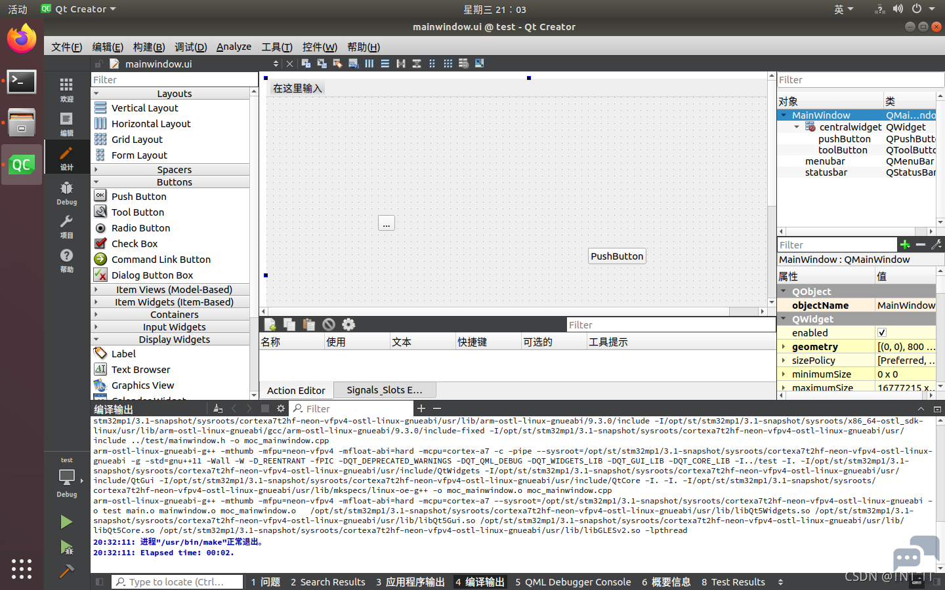Open the Test Results output pane

point(733,582)
